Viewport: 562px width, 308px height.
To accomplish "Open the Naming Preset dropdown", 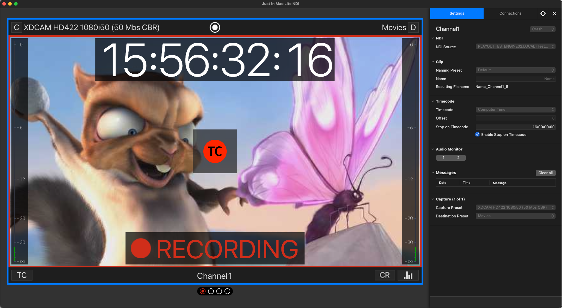I will [x=515, y=70].
